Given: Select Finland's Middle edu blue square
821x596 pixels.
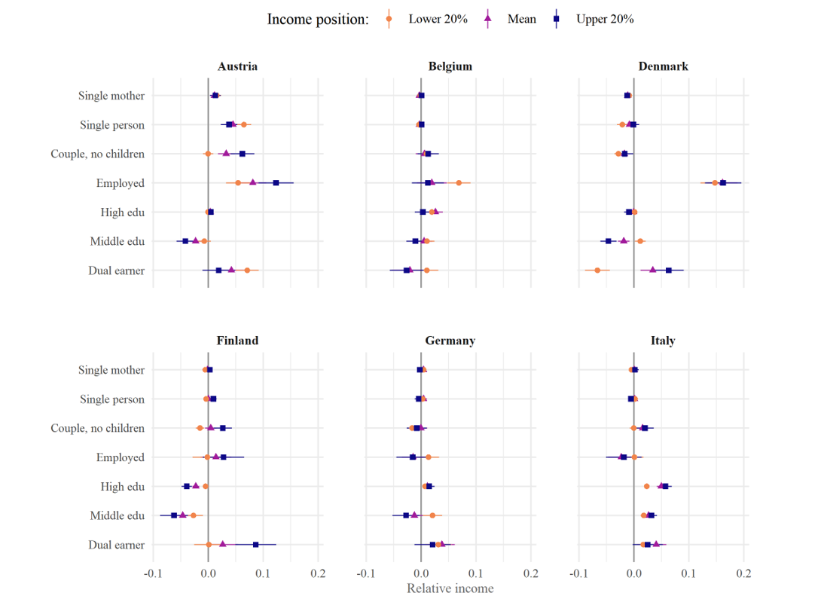Looking at the screenshot, I should (x=174, y=515).
